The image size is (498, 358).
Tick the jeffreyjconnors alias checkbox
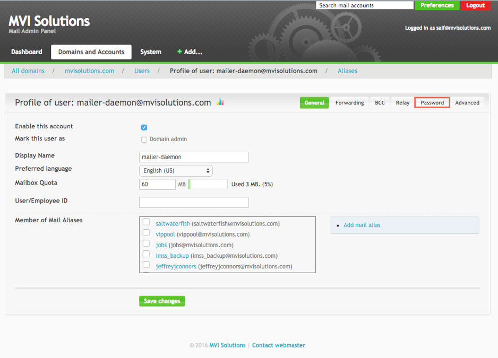point(146,264)
